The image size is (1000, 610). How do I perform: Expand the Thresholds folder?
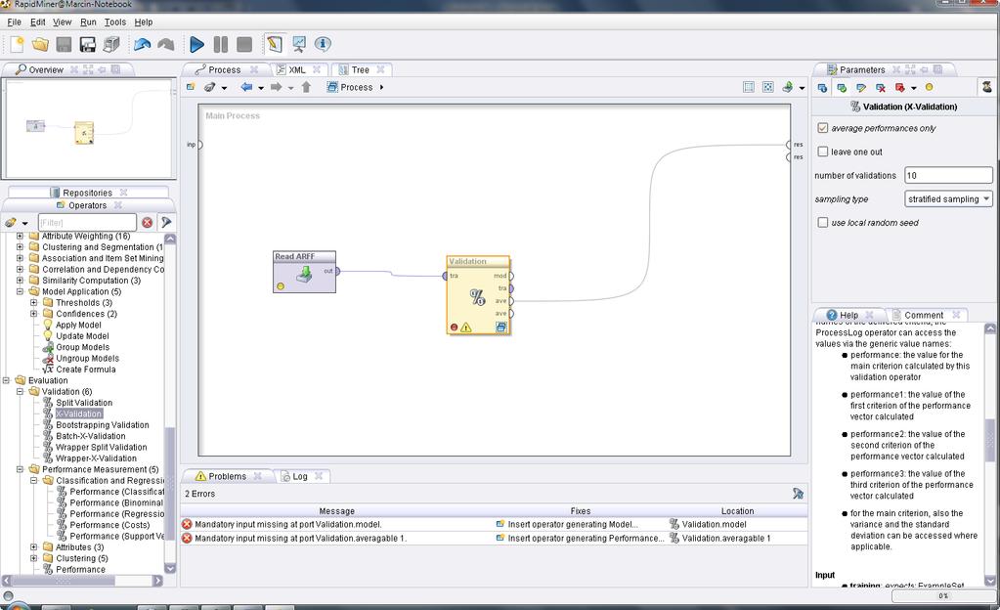coord(34,302)
